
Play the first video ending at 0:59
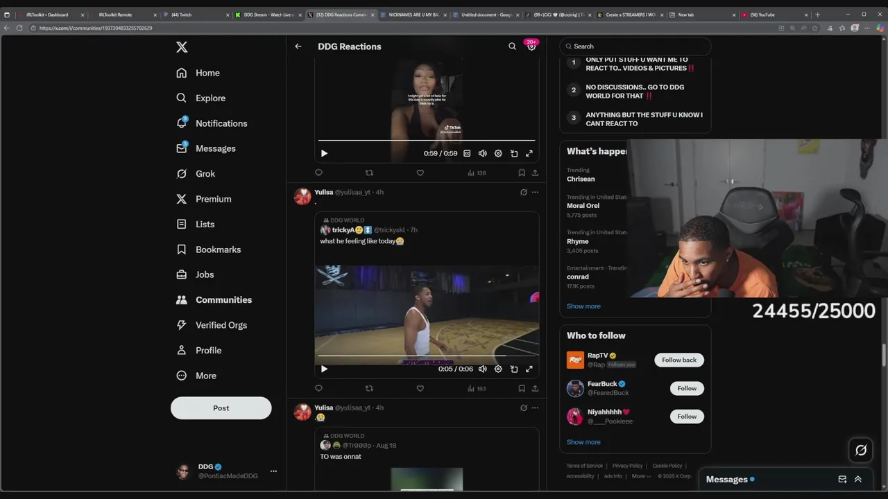(x=324, y=153)
